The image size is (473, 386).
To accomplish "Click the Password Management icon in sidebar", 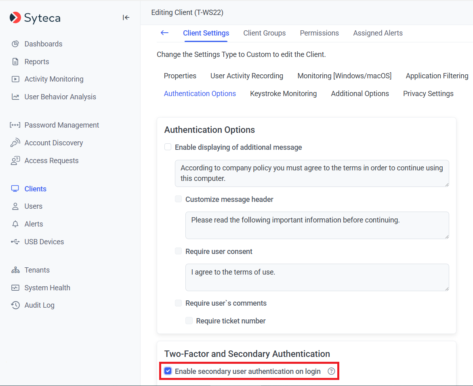I will (x=15, y=125).
